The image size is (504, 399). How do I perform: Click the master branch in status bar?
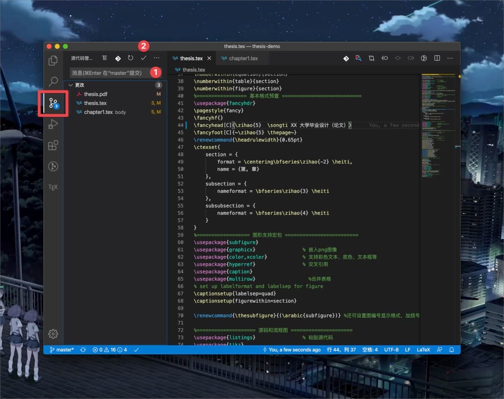coord(62,350)
